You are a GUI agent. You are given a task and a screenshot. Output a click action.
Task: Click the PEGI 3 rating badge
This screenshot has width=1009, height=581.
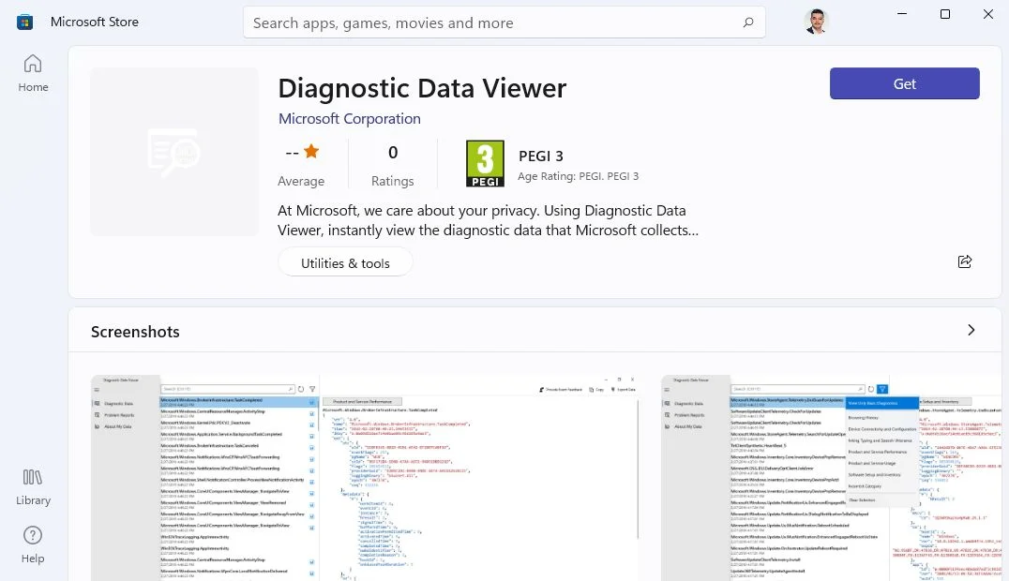point(485,163)
